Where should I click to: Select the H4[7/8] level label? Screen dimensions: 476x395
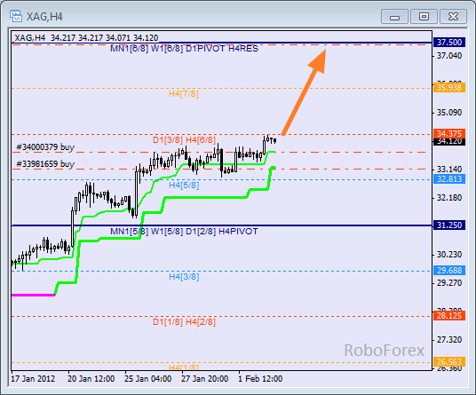click(x=184, y=94)
